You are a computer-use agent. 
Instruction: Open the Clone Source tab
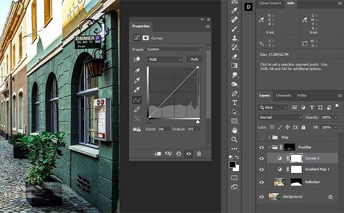[270, 4]
